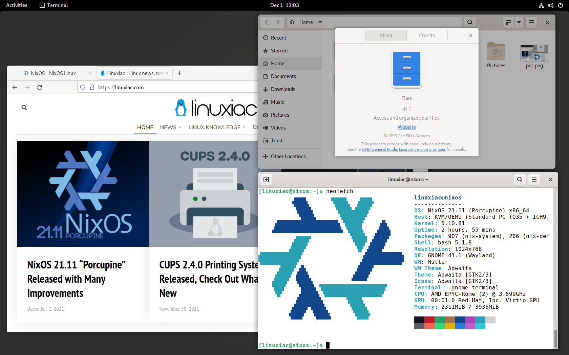Screen dimensions: 569x355
Task: Select Home in the Files sidebar
Action: [x=290, y=64]
